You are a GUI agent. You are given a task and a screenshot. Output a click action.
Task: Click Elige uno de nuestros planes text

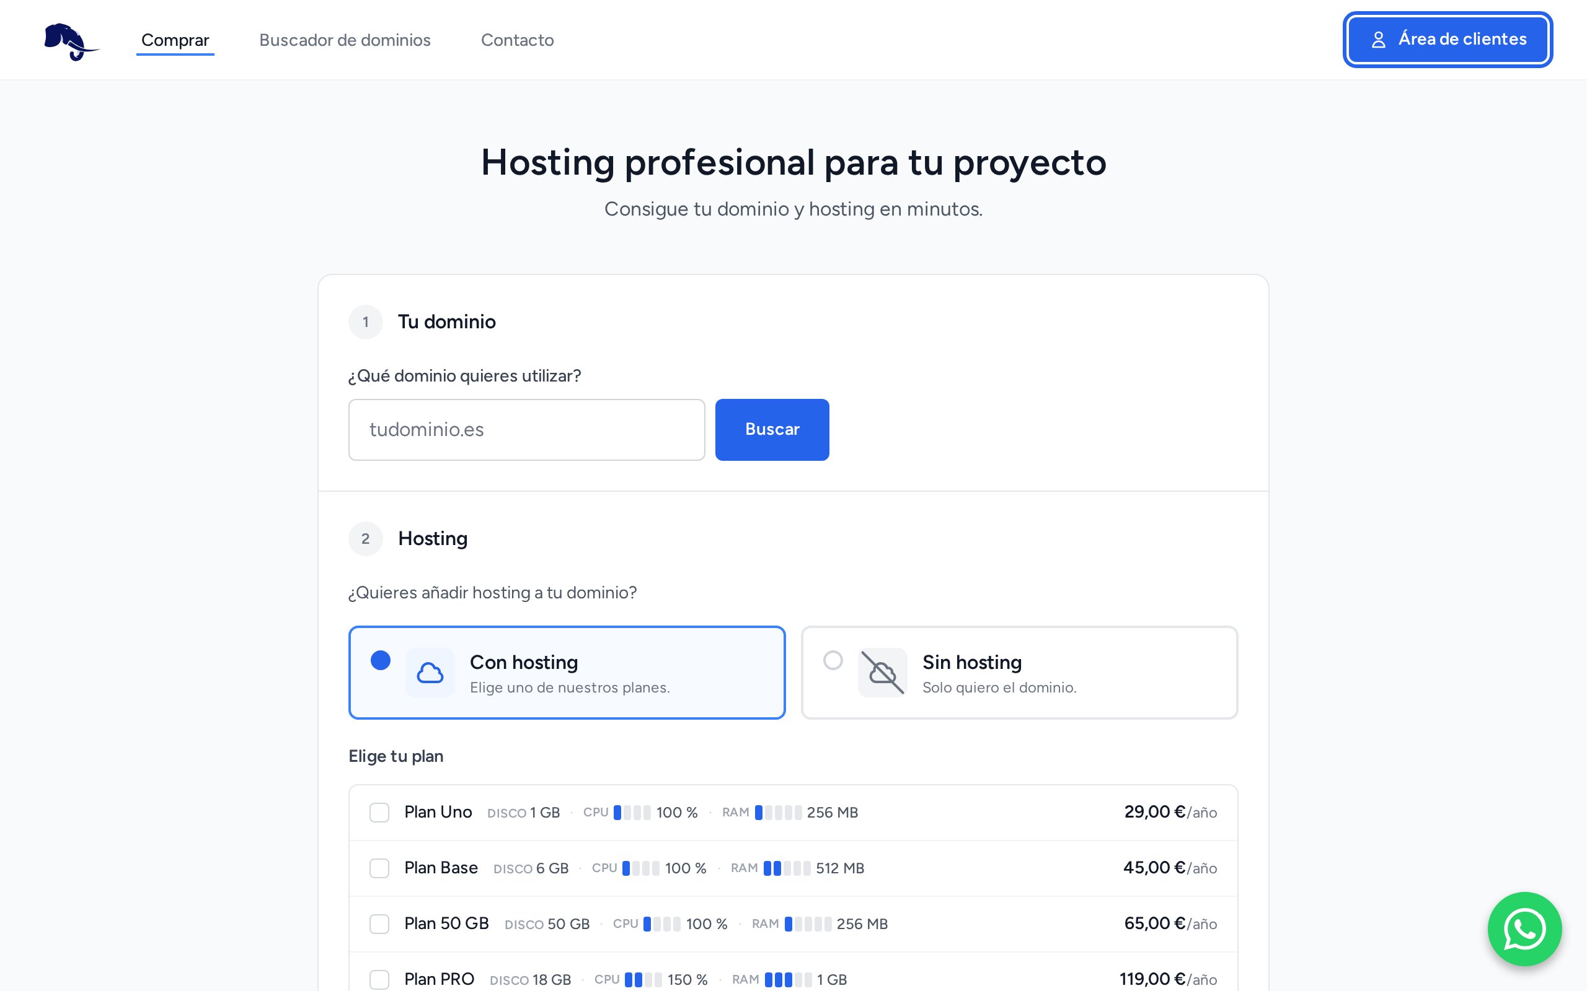tap(570, 688)
